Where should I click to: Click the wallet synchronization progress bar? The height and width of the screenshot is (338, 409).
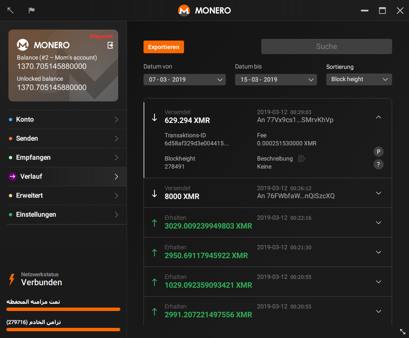(63, 309)
